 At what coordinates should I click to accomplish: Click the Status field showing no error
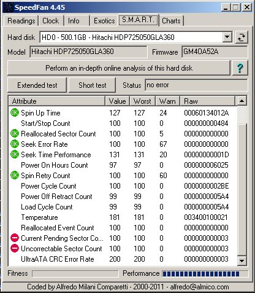196,85
